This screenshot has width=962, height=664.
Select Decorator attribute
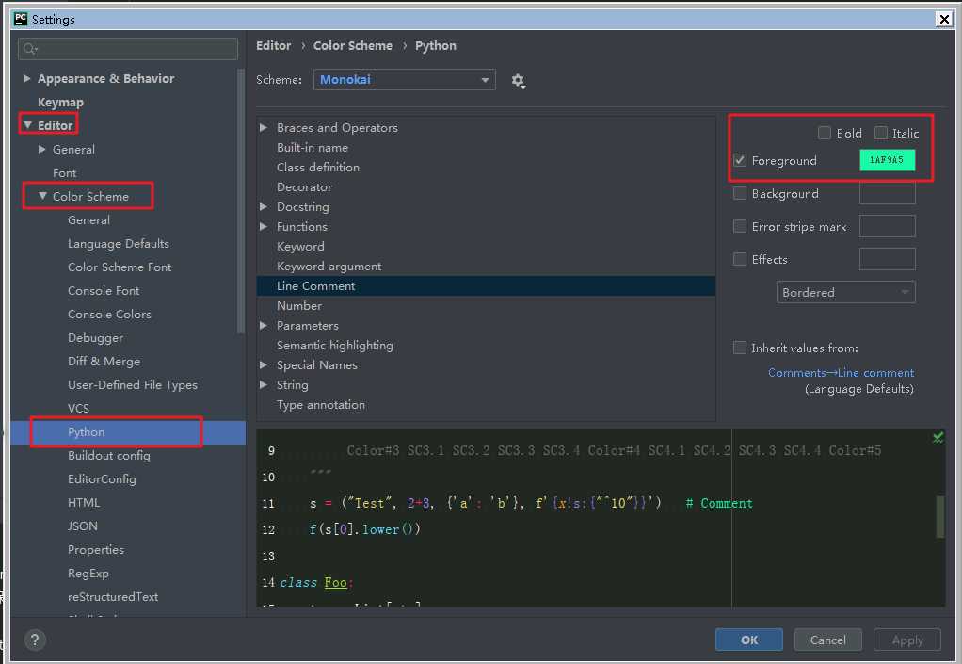[x=304, y=187]
